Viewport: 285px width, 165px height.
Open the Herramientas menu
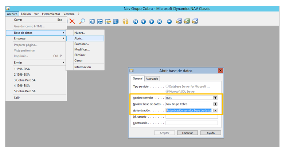pos(51,14)
